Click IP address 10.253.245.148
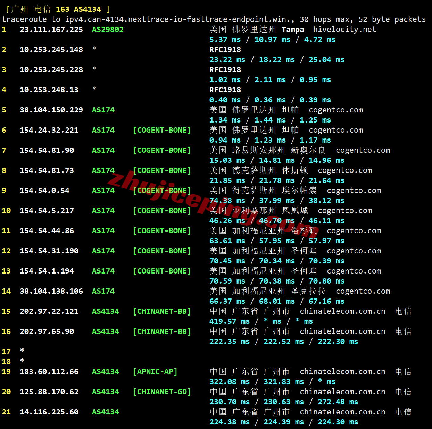This screenshot has width=432, height=429. coord(51,50)
